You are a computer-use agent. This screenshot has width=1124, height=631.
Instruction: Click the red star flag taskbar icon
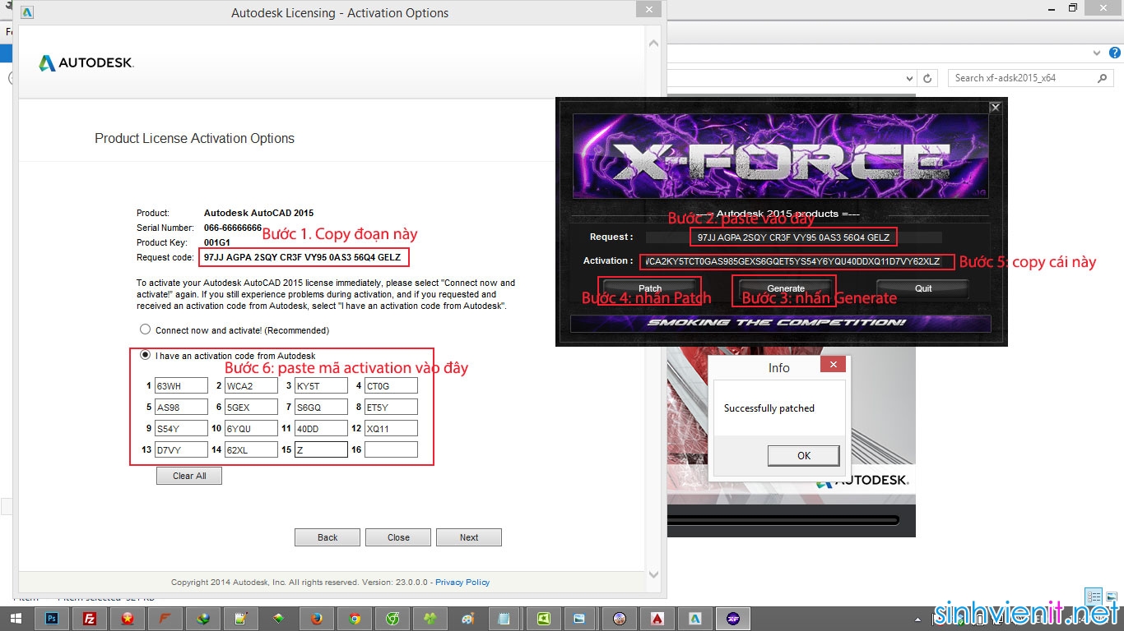128,619
